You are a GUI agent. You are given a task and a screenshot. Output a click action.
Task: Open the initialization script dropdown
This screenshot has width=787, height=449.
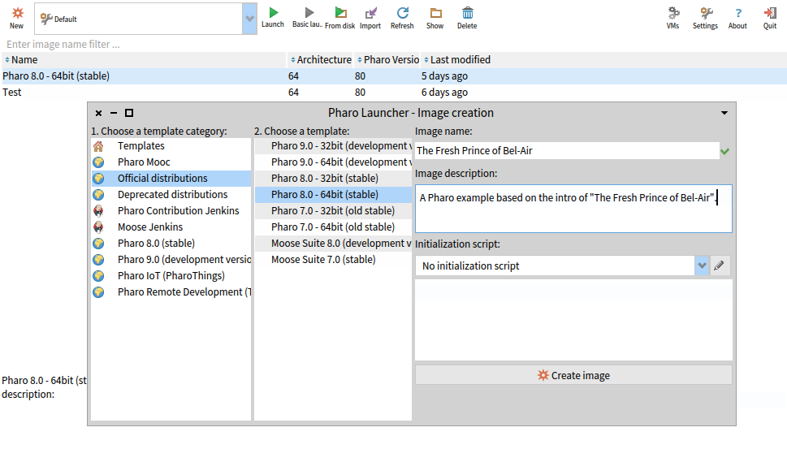[x=702, y=266]
